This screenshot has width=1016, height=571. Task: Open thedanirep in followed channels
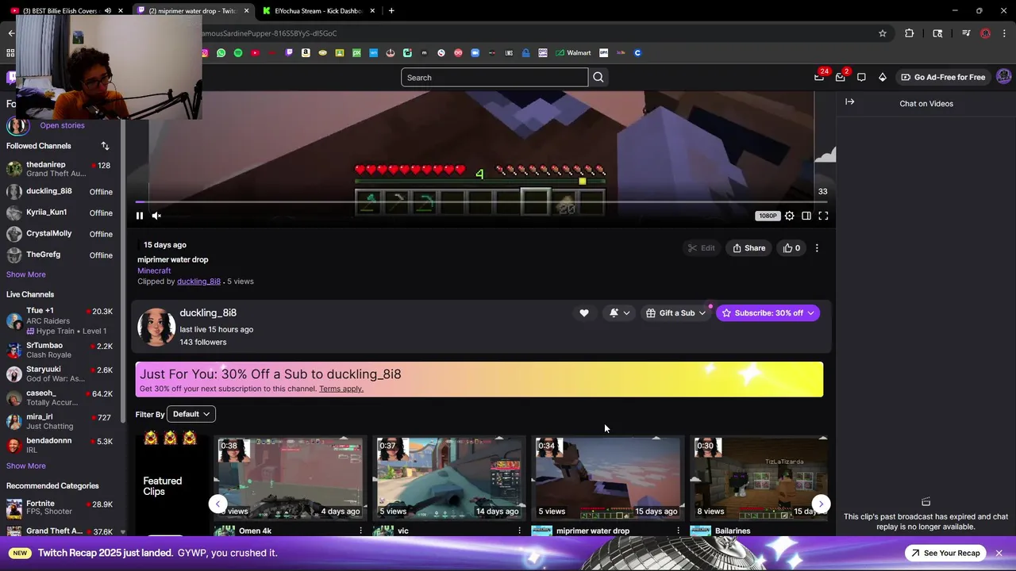coord(61,169)
